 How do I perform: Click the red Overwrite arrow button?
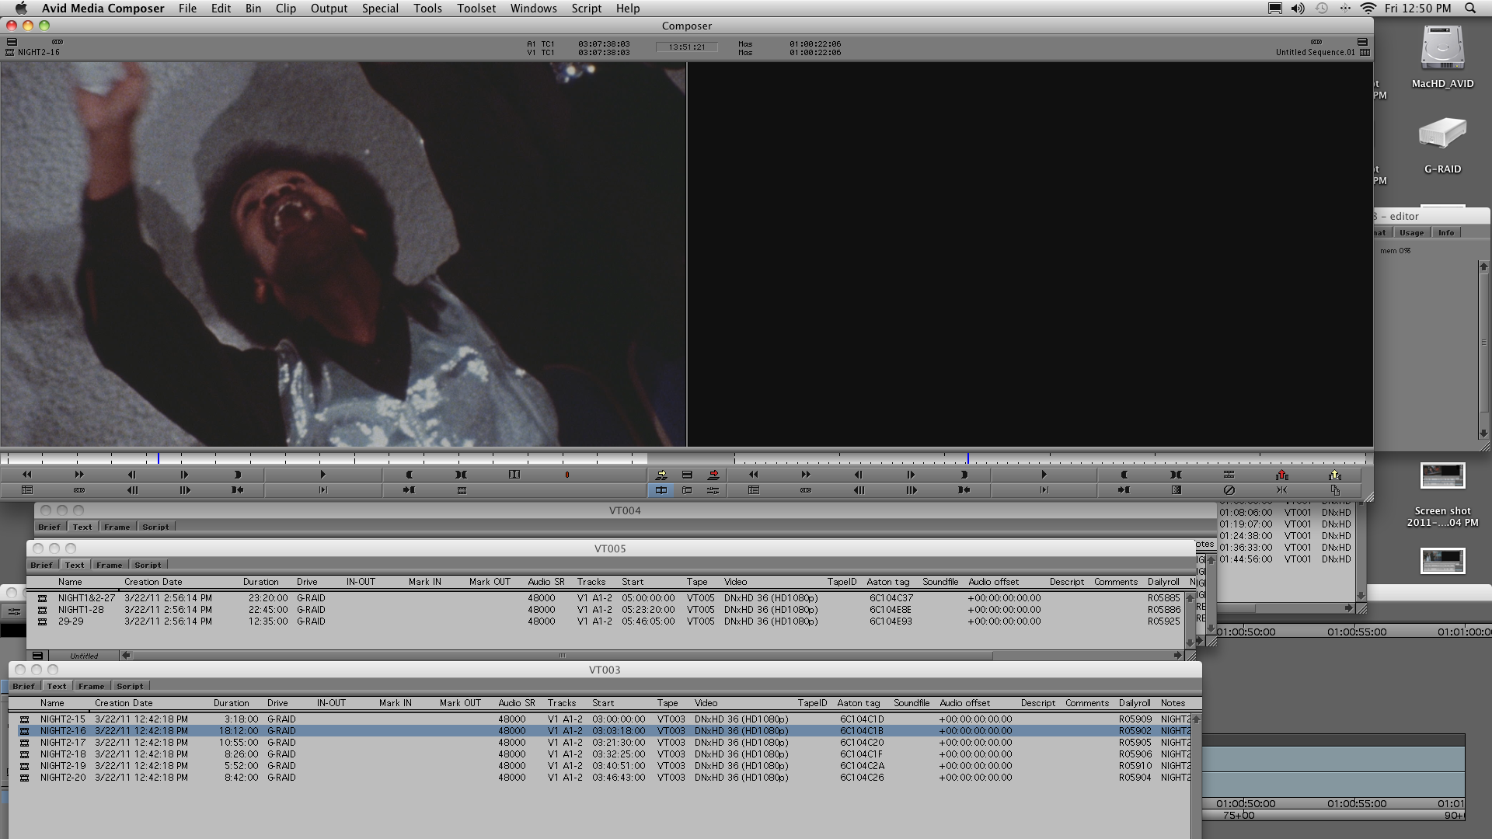[713, 475]
